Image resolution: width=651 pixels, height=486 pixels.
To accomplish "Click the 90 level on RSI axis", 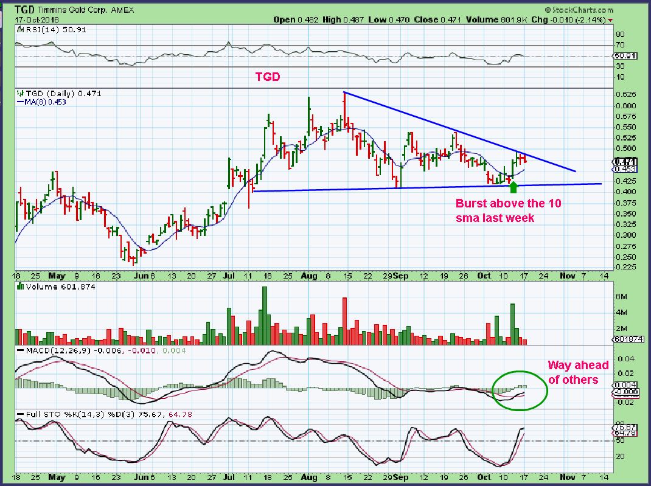I will point(621,35).
